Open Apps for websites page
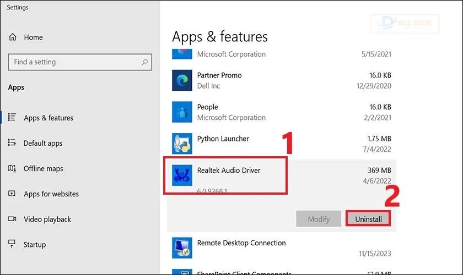 click(x=51, y=194)
